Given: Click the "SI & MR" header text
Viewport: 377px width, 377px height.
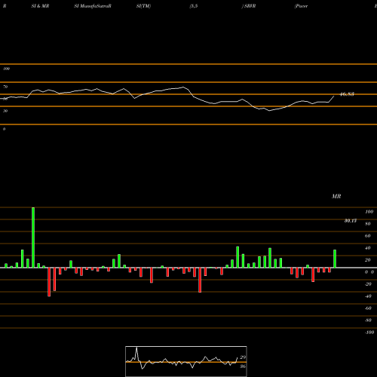Looking at the screenshot, I should [x=40, y=6].
